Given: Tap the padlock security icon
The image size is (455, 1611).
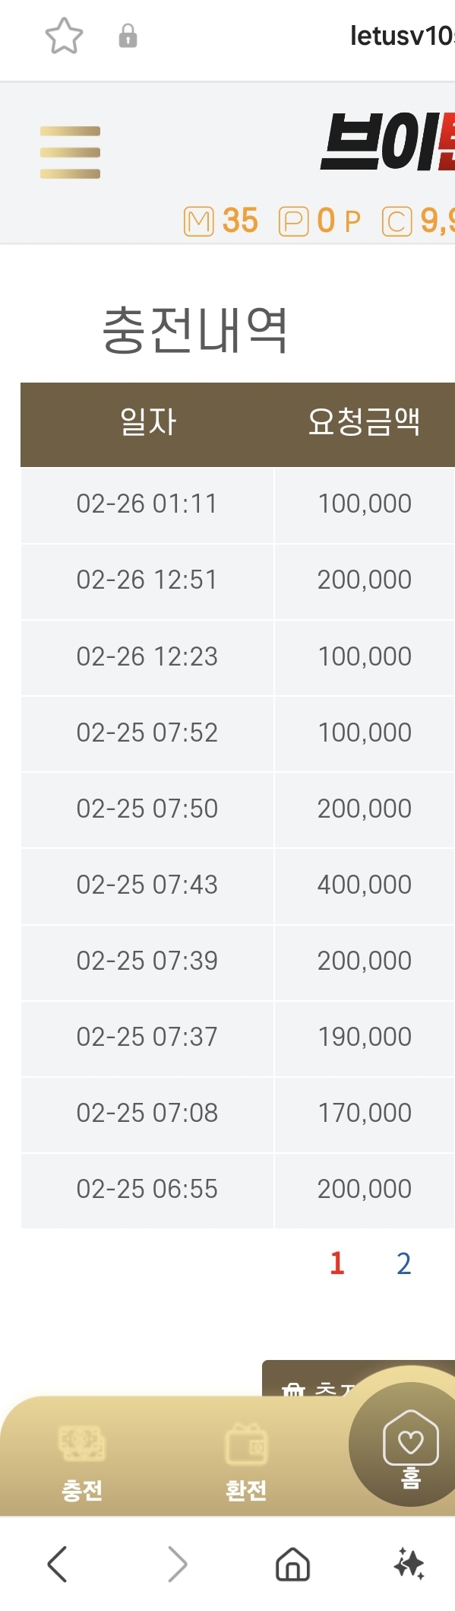Looking at the screenshot, I should (x=128, y=36).
